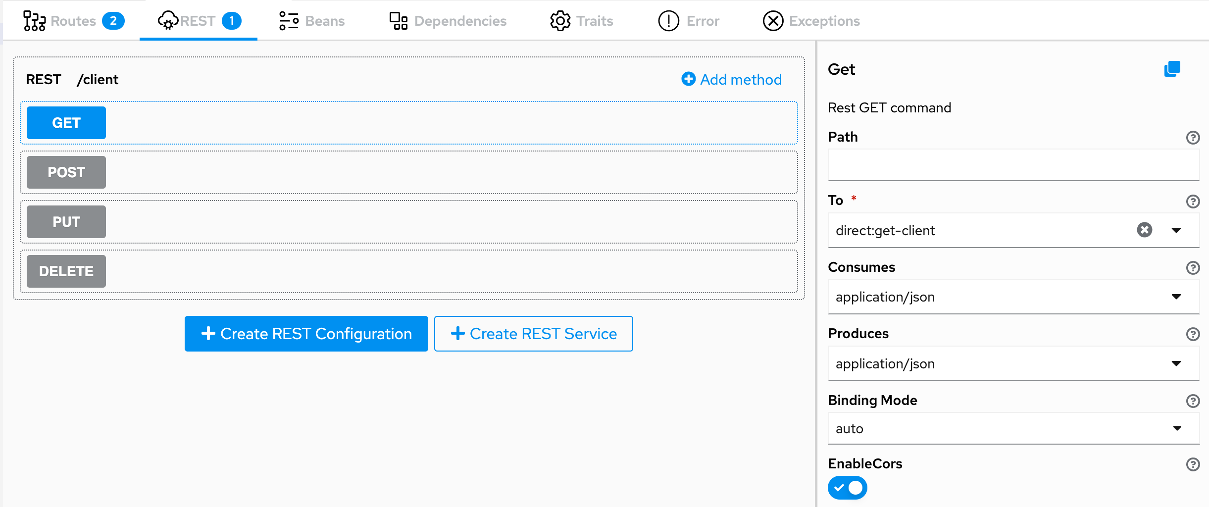Open the Produces dropdown
1209x507 pixels.
click(1176, 363)
